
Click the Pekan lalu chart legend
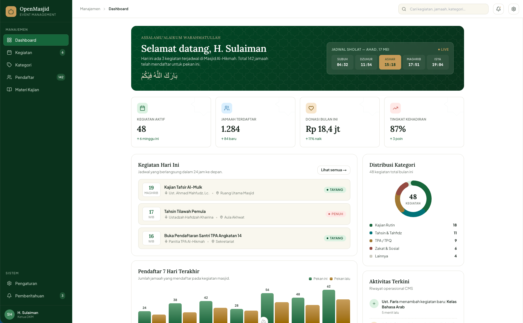click(x=340, y=279)
